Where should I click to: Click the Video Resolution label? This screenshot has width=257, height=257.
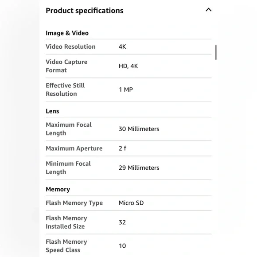[x=70, y=47]
